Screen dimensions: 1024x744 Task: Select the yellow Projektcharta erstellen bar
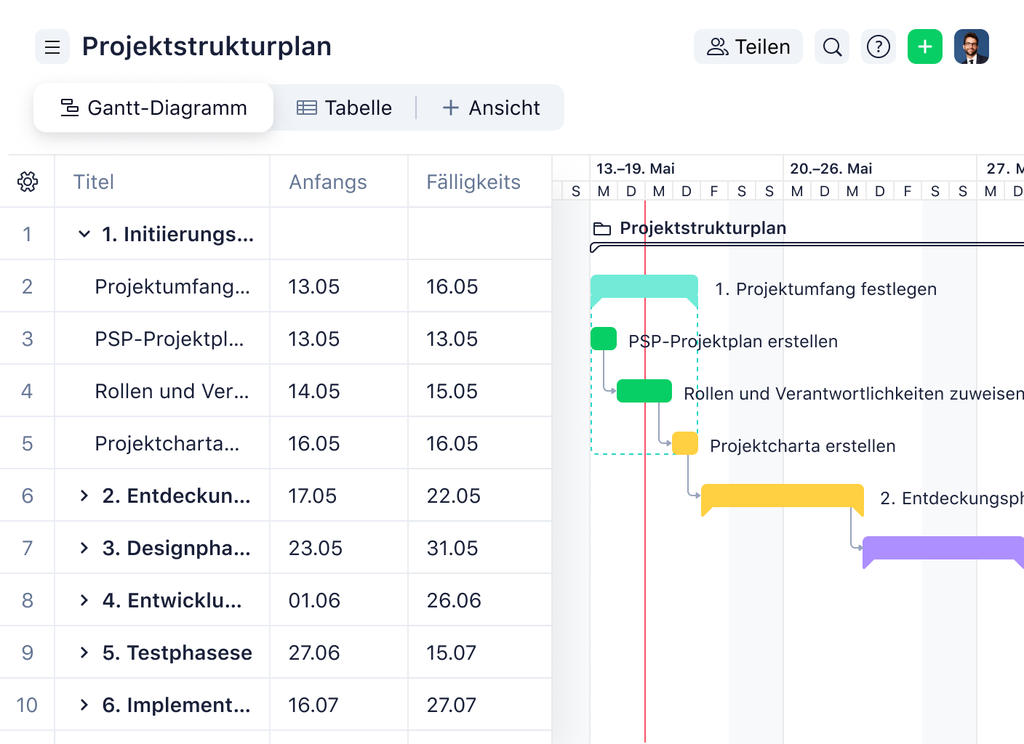[x=685, y=443]
